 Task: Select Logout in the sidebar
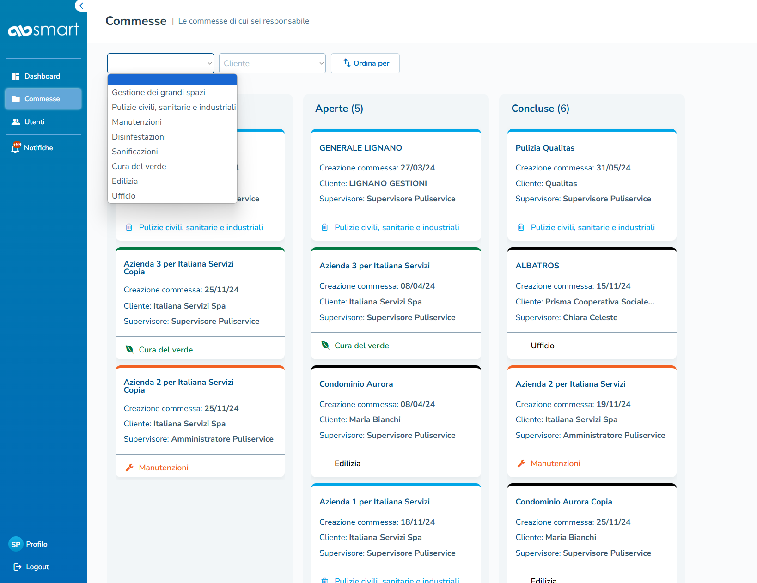click(x=31, y=567)
